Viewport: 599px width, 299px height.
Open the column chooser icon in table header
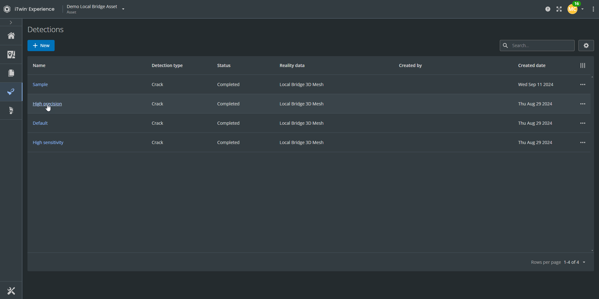point(583,65)
